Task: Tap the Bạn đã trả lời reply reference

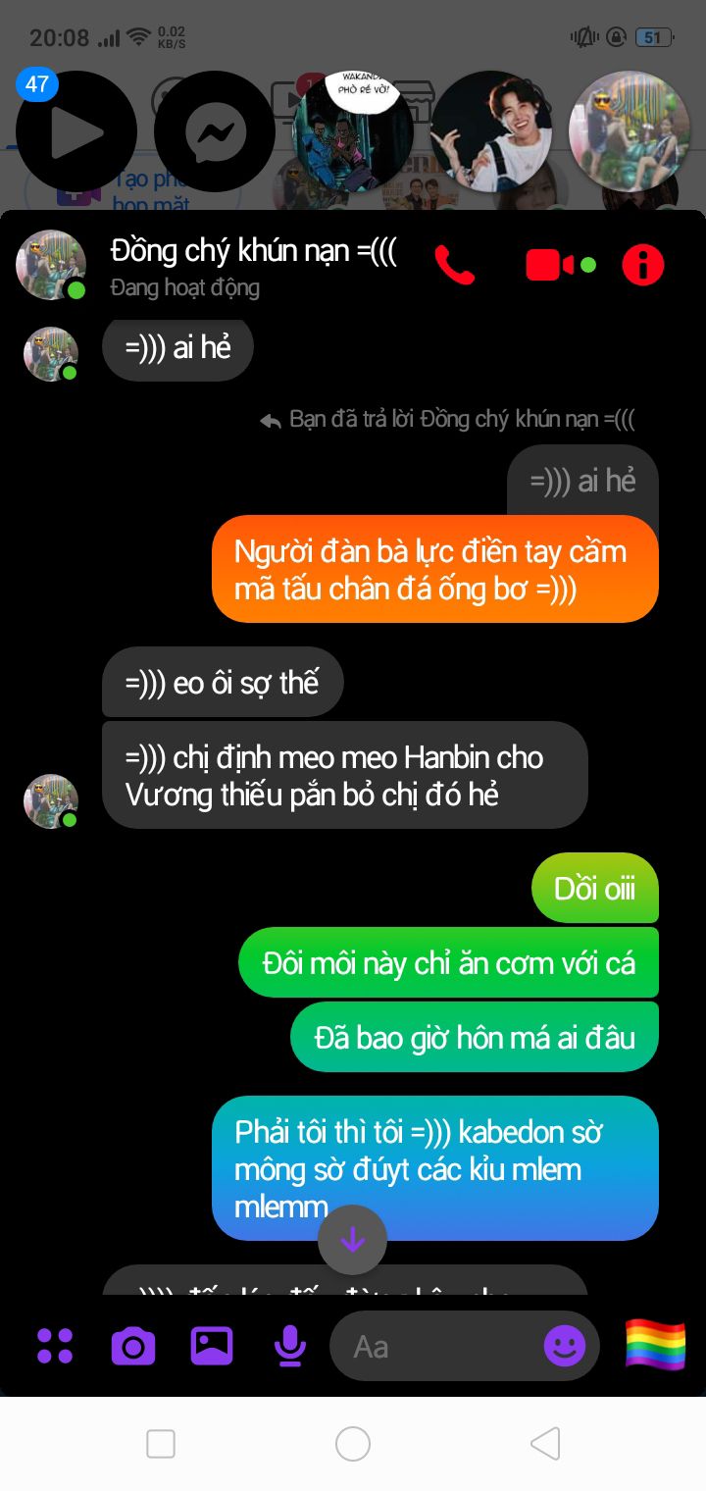Action: tap(447, 420)
